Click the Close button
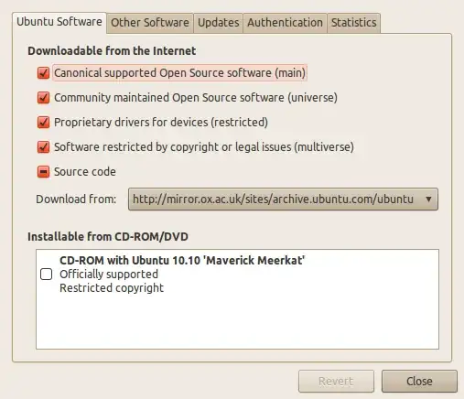This screenshot has width=464, height=399. point(419,381)
